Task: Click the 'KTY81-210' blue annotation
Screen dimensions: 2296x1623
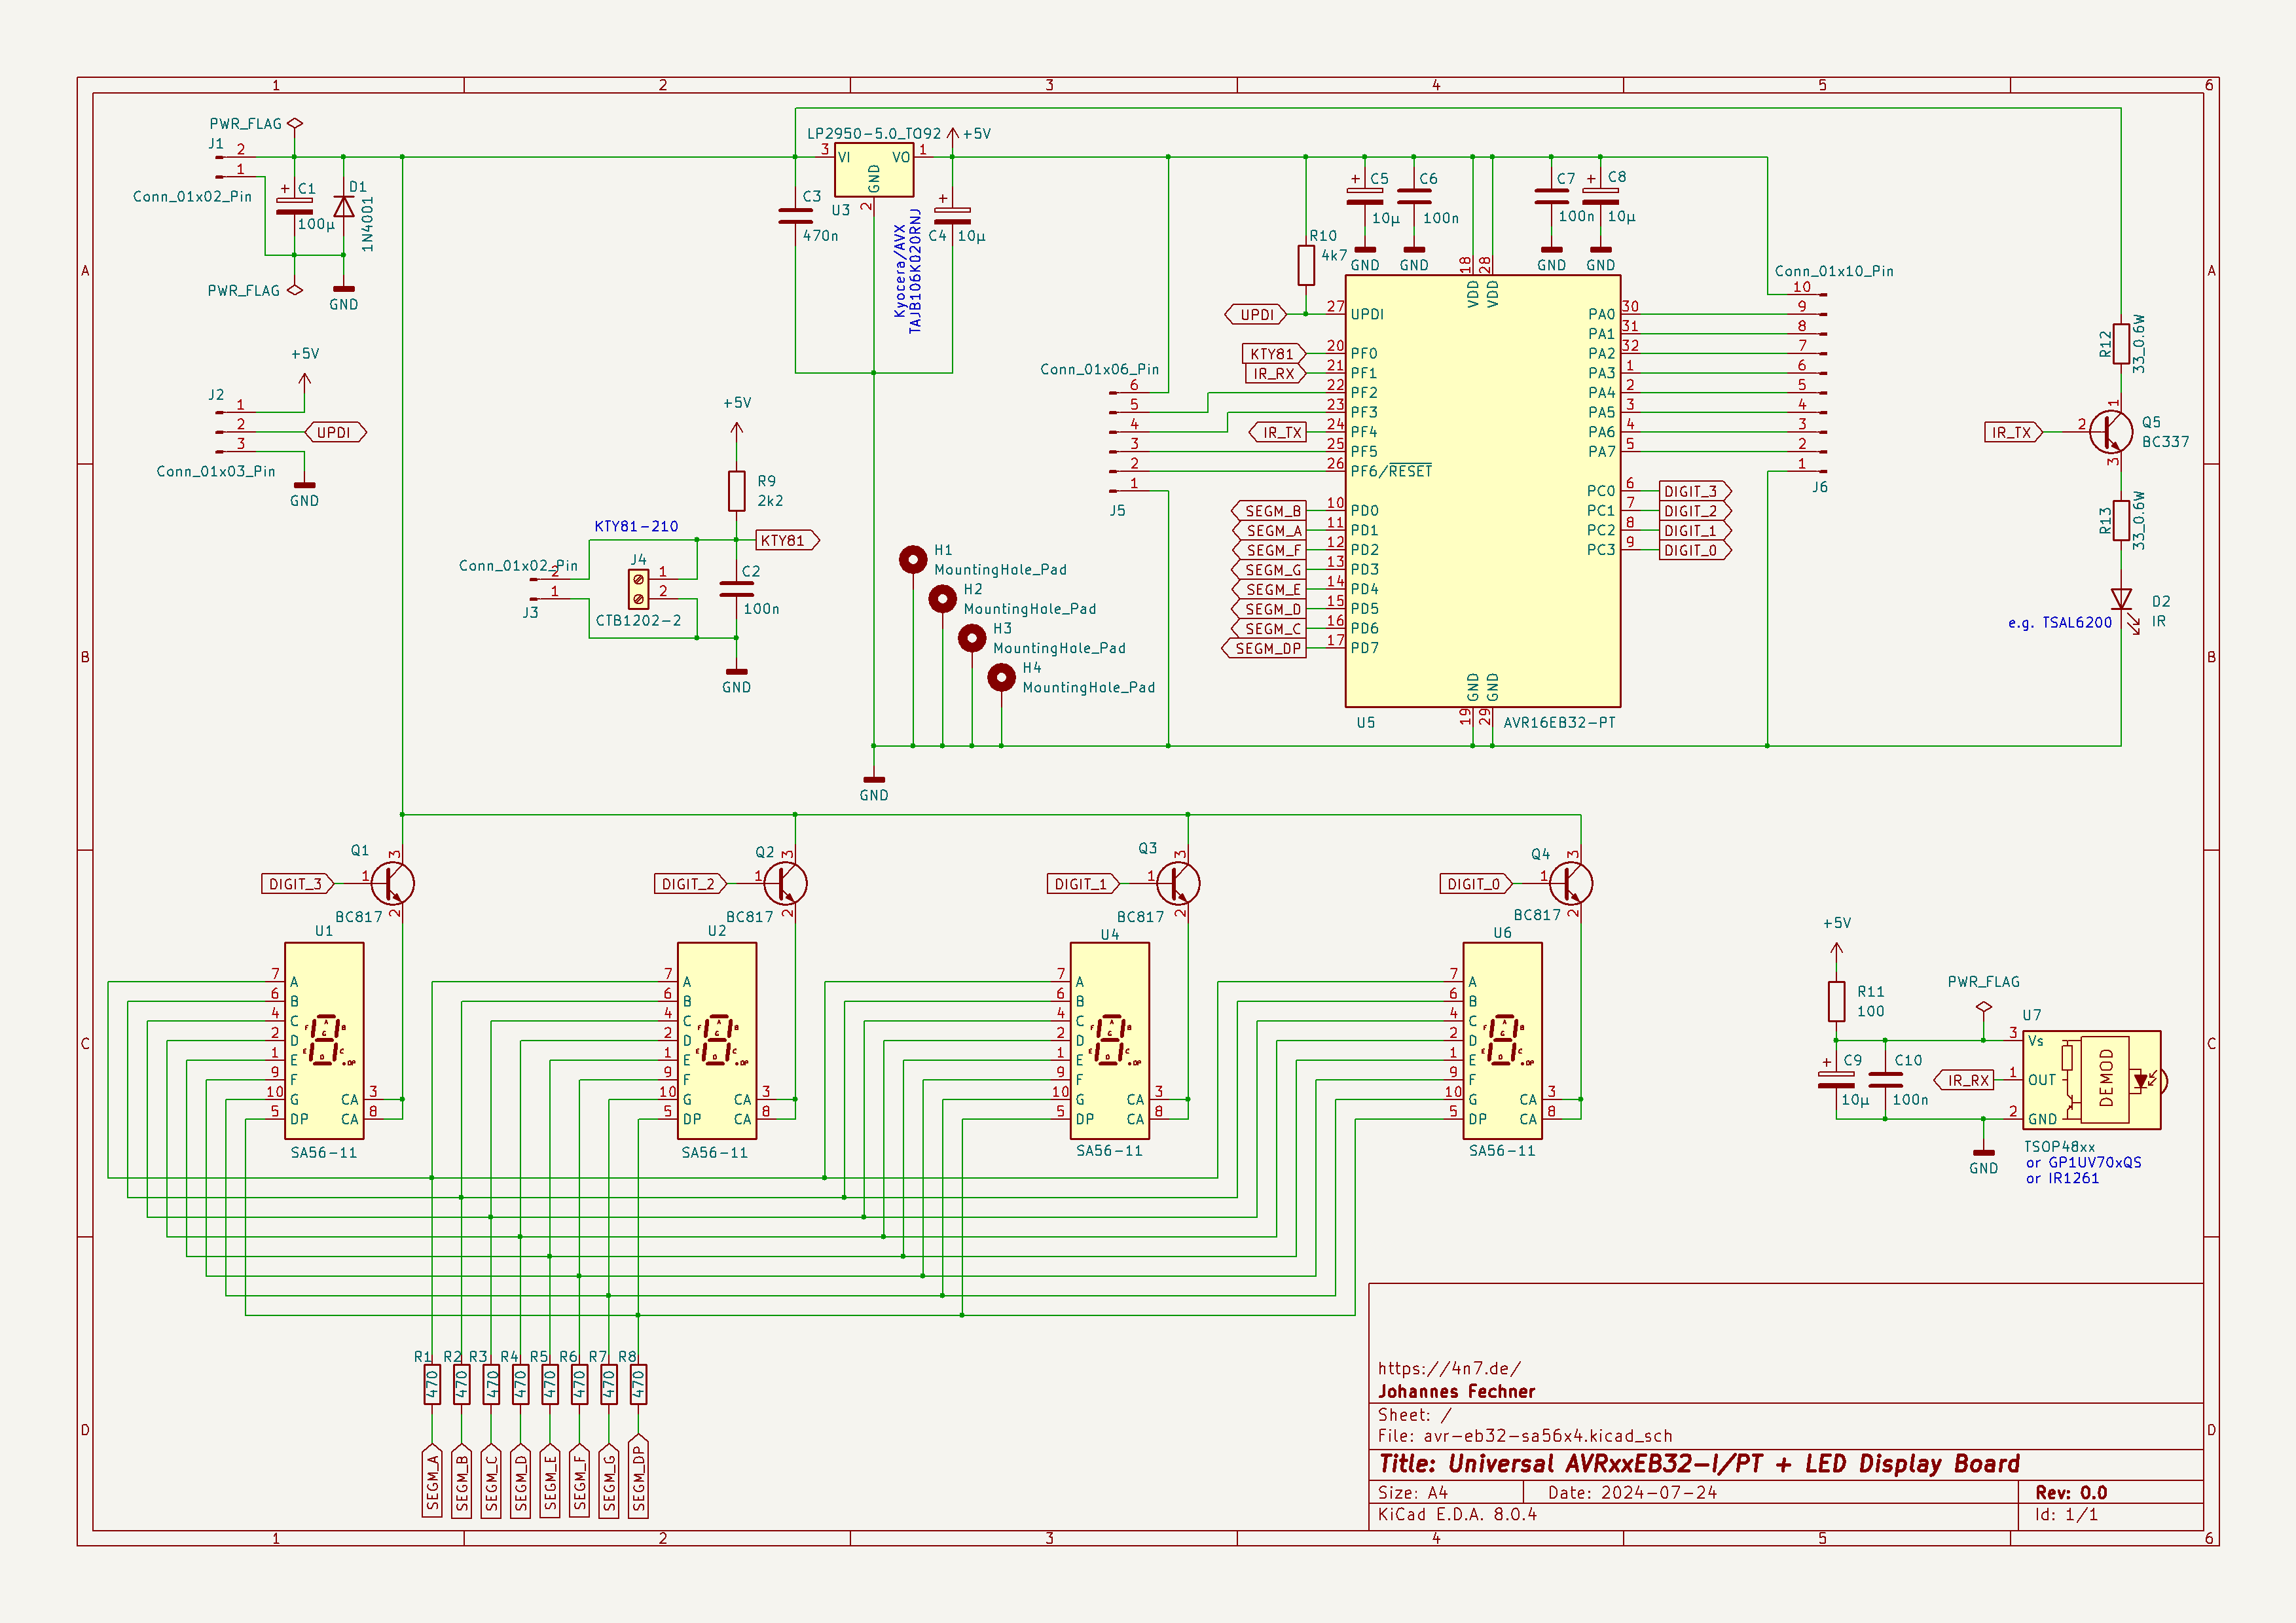Action: (x=636, y=527)
